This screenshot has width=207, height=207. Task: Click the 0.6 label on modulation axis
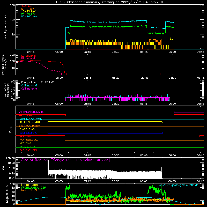coord(13,81)
